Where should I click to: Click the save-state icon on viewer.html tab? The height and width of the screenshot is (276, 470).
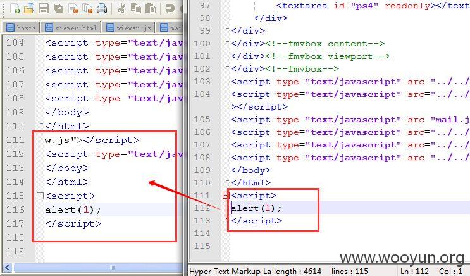[x=49, y=28]
